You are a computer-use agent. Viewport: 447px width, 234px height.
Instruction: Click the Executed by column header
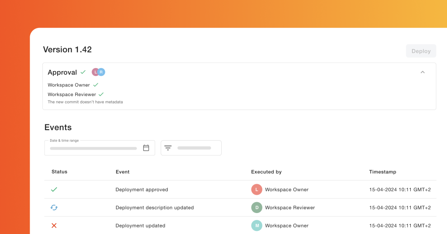click(266, 172)
